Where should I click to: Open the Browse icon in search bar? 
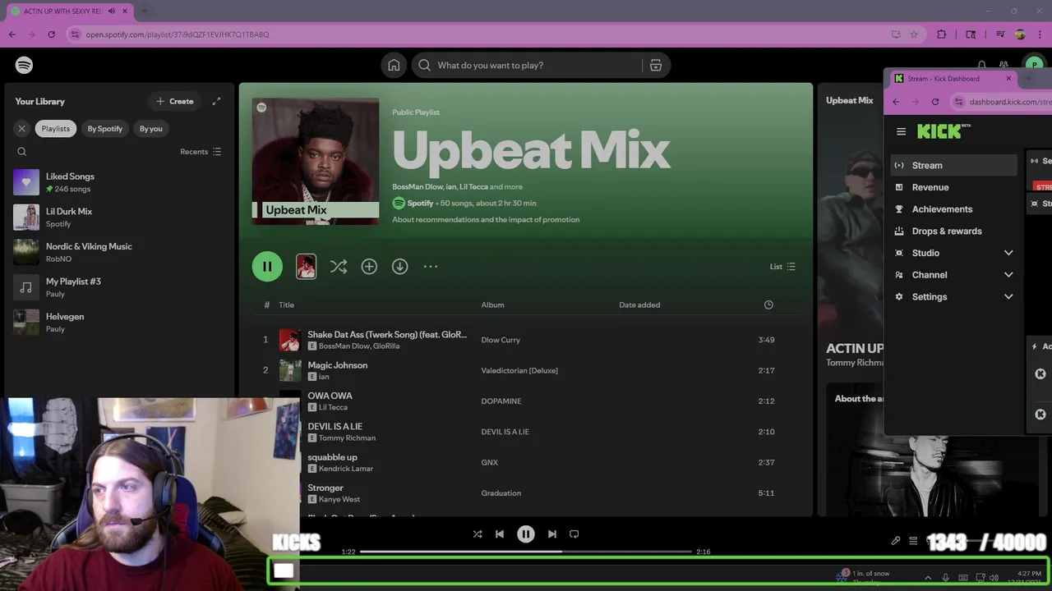pos(656,65)
